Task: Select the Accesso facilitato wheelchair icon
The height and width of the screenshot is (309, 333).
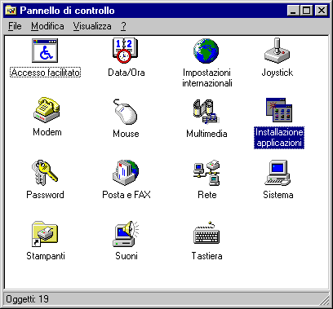Action: (45, 51)
